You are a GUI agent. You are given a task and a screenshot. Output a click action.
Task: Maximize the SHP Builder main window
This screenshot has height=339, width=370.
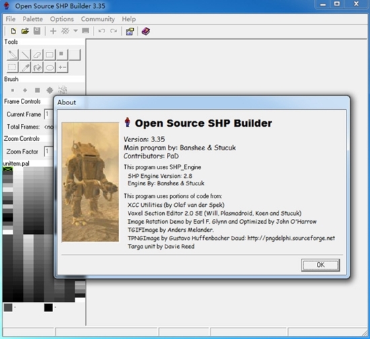[337, 4]
